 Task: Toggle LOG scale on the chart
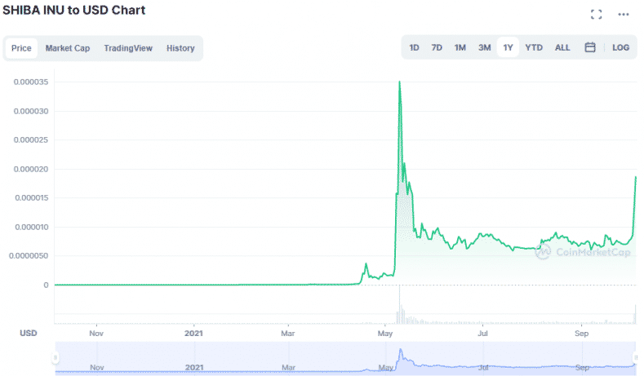point(620,47)
